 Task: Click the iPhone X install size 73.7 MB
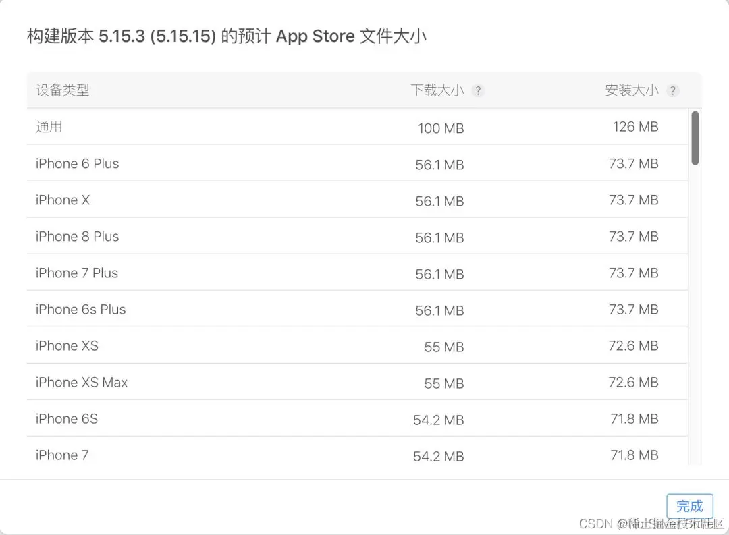(634, 200)
